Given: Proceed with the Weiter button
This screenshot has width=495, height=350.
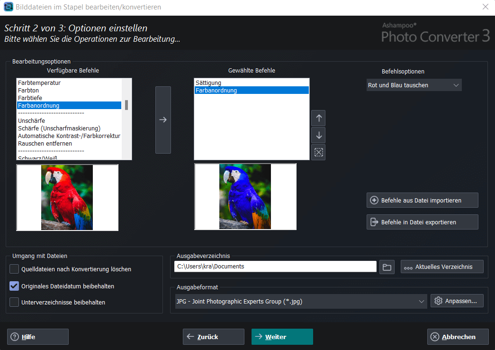Looking at the screenshot, I should pyautogui.click(x=282, y=337).
